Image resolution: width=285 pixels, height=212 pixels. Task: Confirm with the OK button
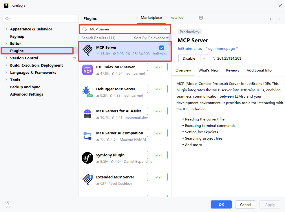tap(221, 204)
